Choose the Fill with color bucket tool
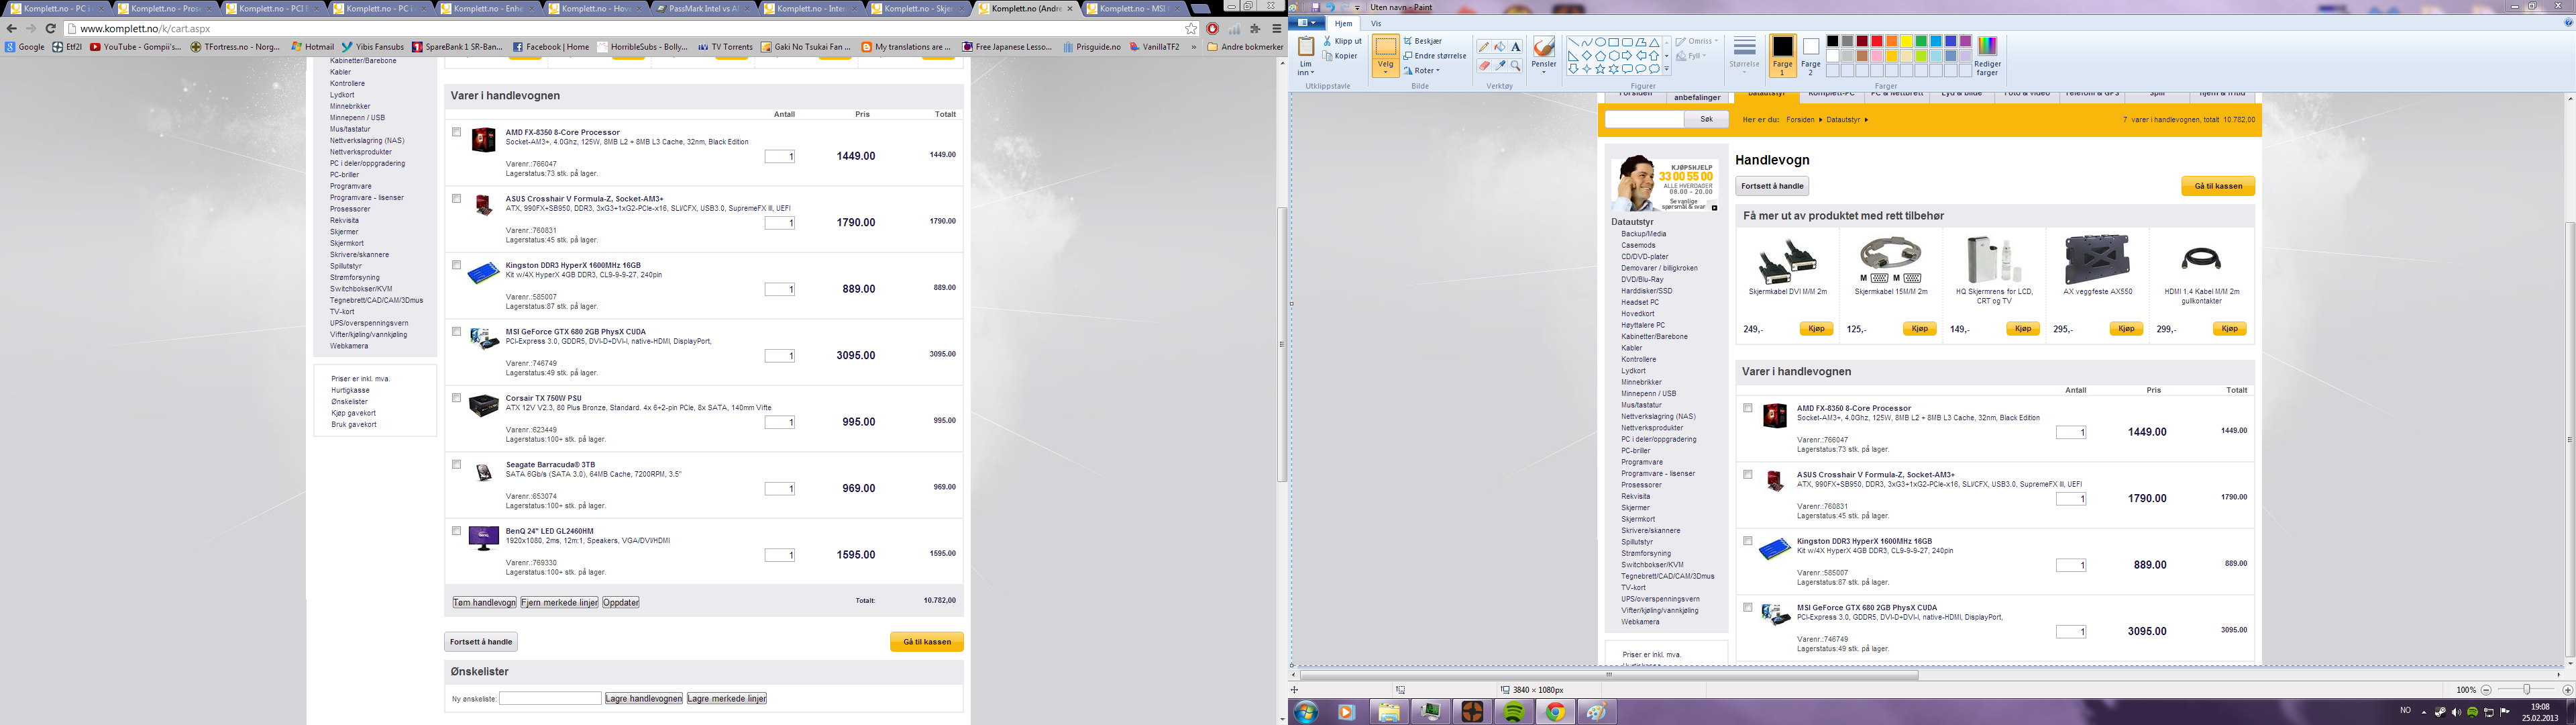Image resolution: width=2576 pixels, height=725 pixels. (x=1500, y=46)
